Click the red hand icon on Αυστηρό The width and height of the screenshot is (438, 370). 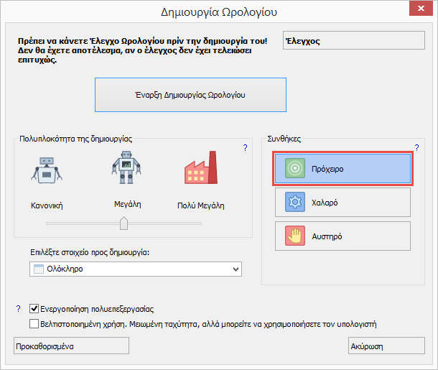coord(295,236)
